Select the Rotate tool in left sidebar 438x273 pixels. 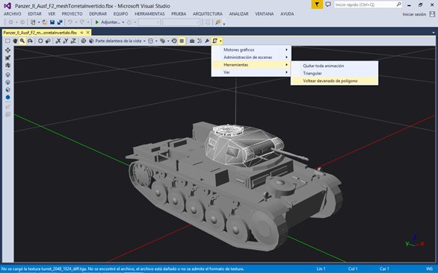pos(7,65)
